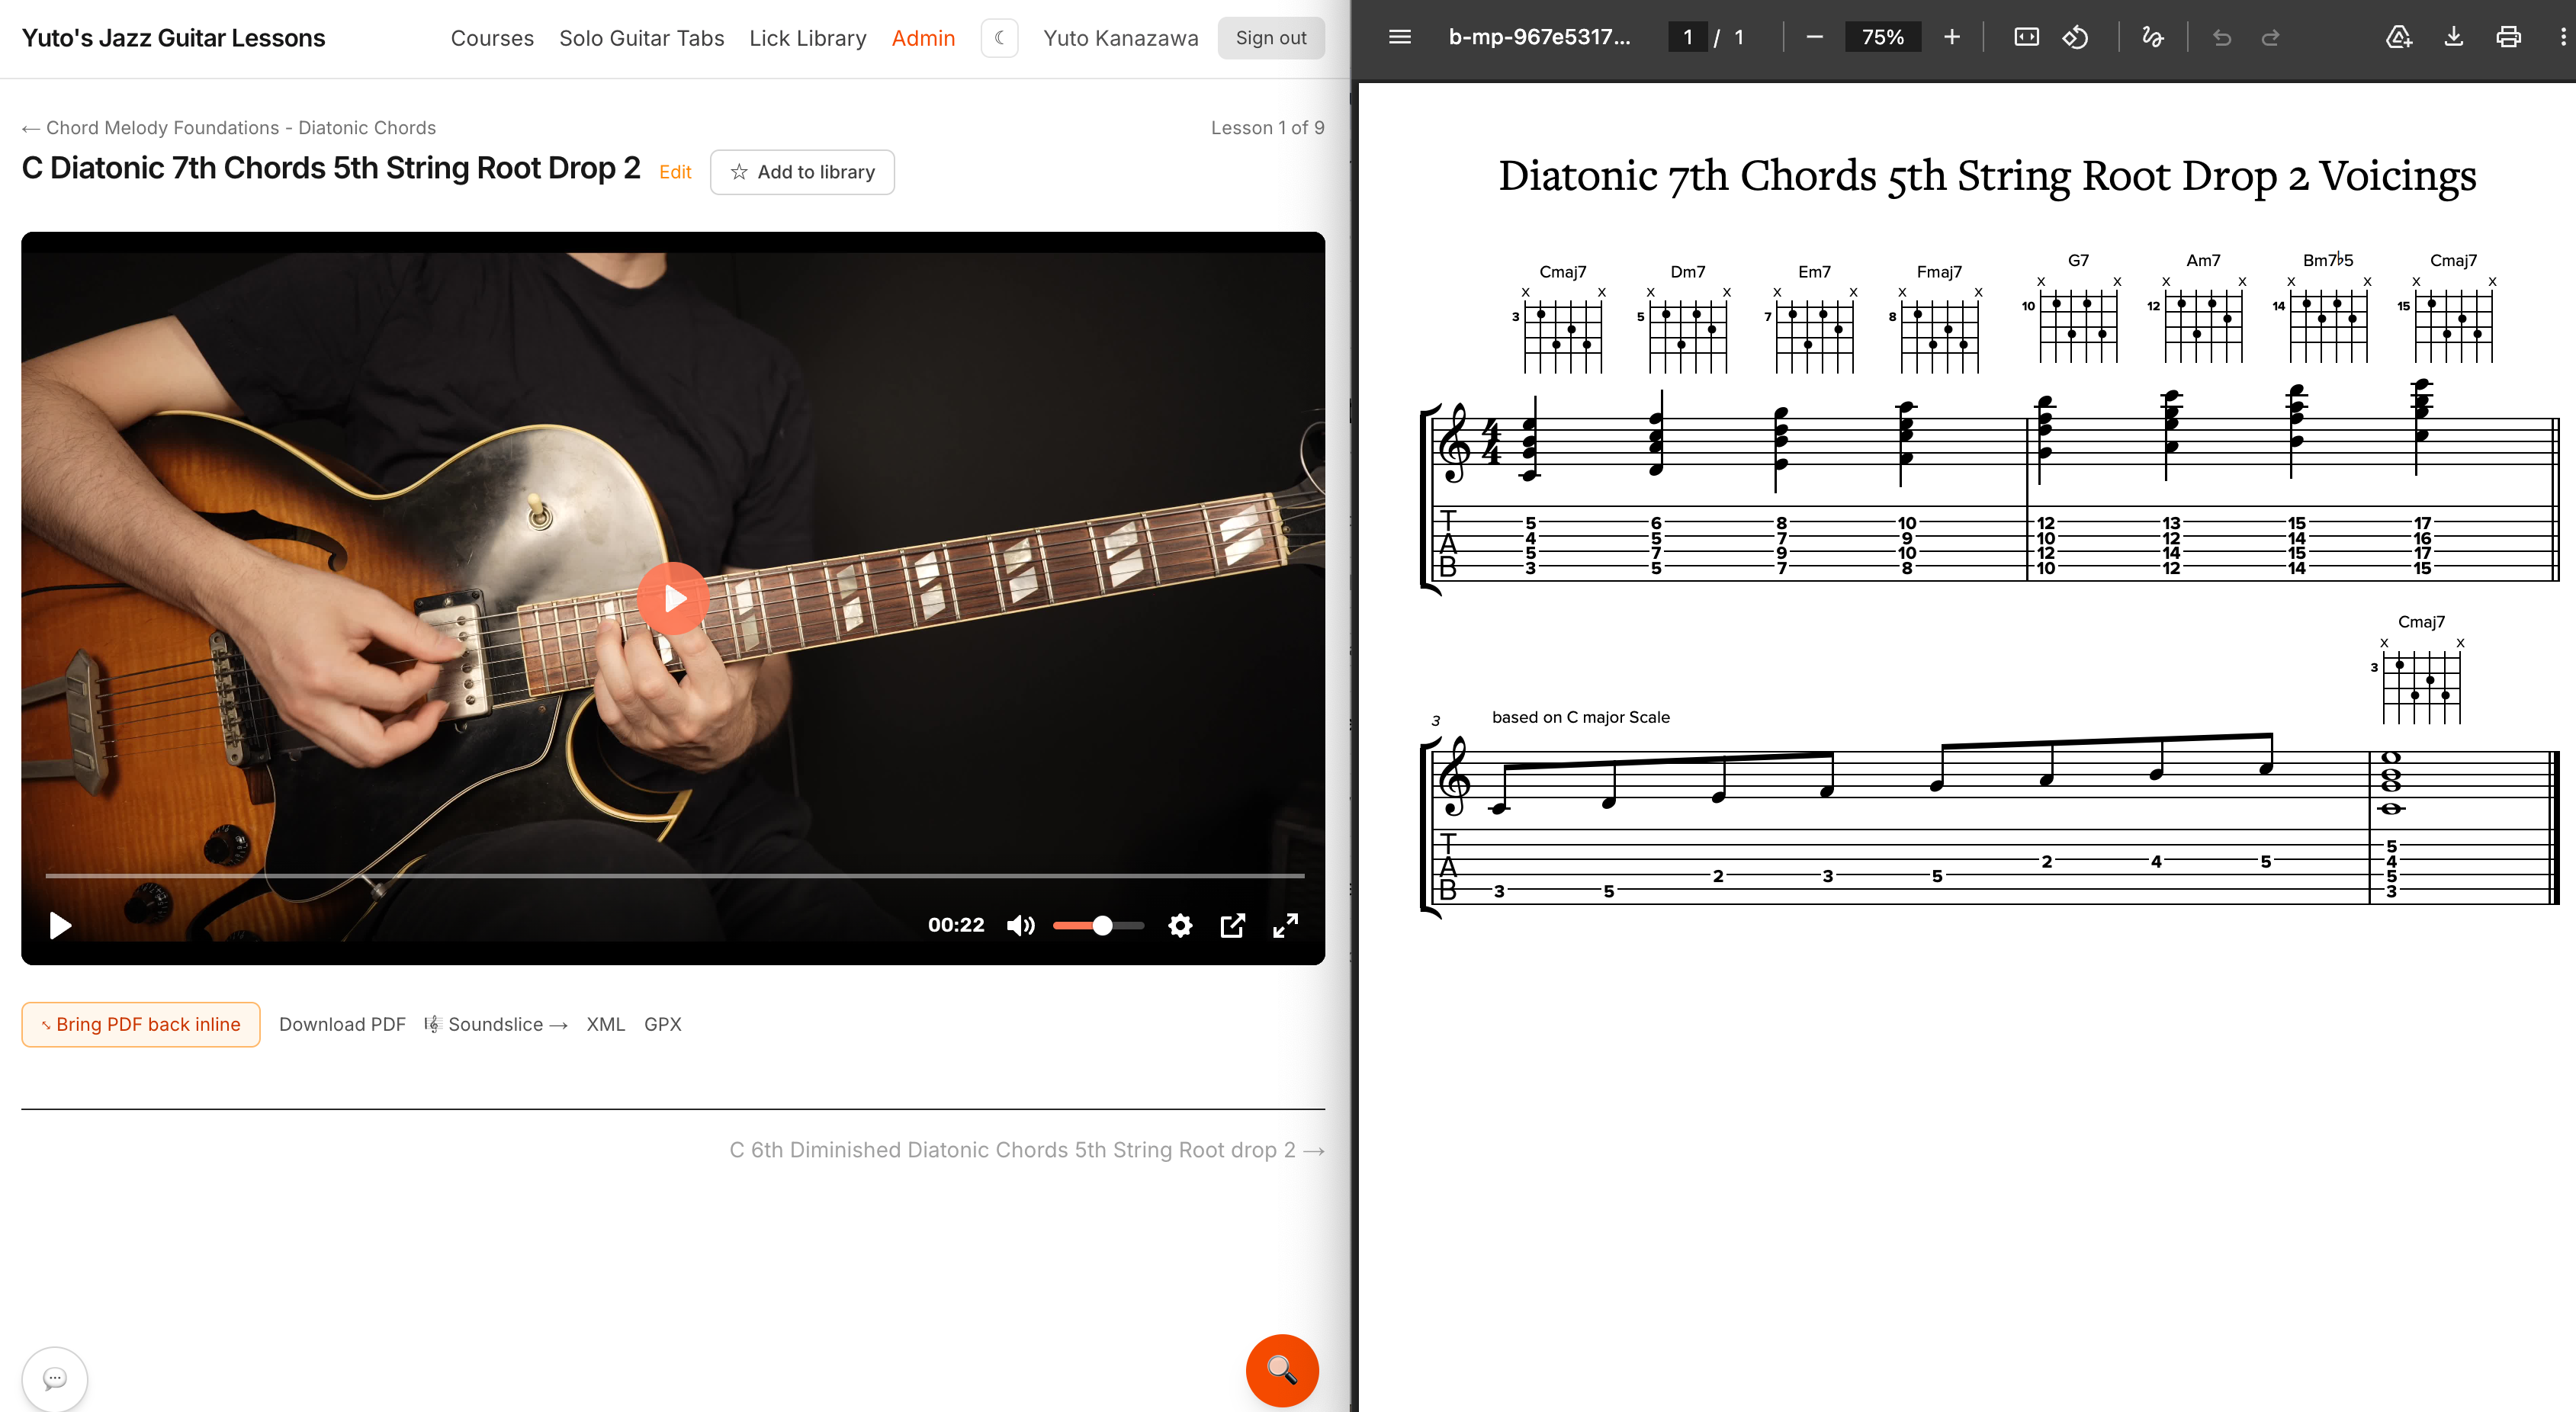Pop out the video player
The image size is (2576, 1412).
1233,925
